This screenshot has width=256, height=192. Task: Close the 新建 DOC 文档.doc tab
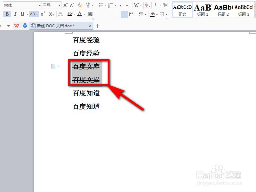[x=90, y=26]
